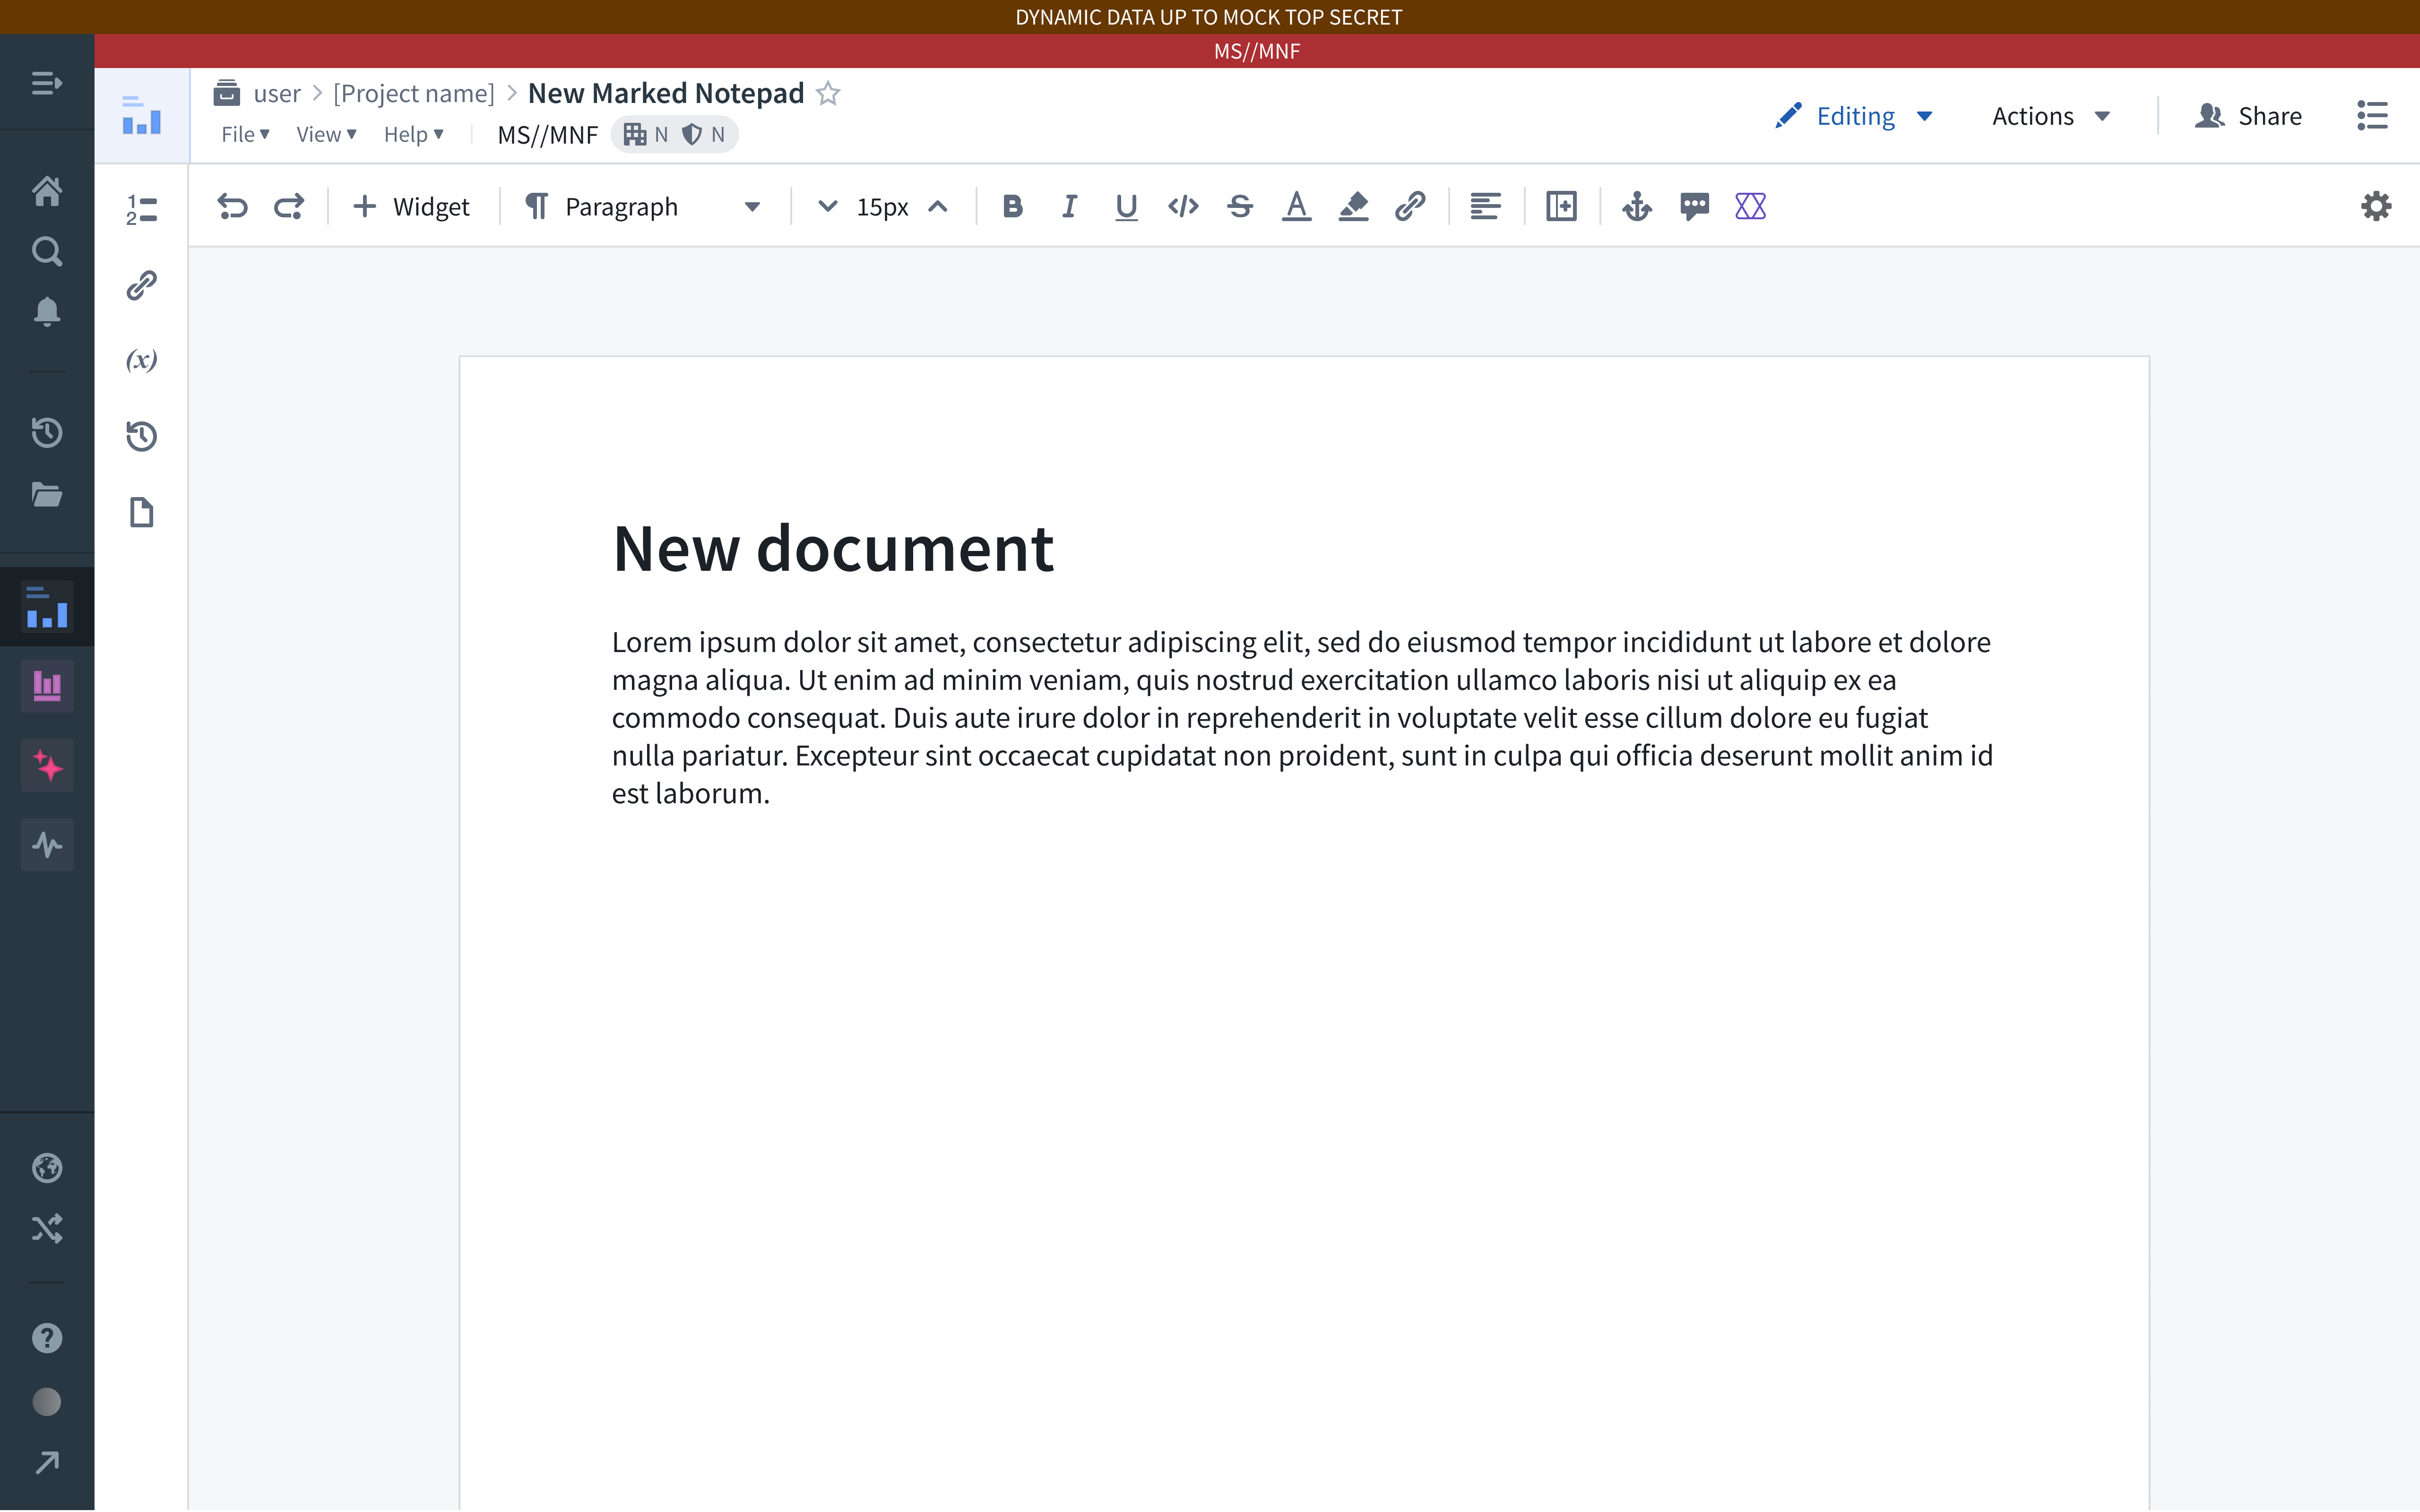Insert an anchor

(1637, 206)
